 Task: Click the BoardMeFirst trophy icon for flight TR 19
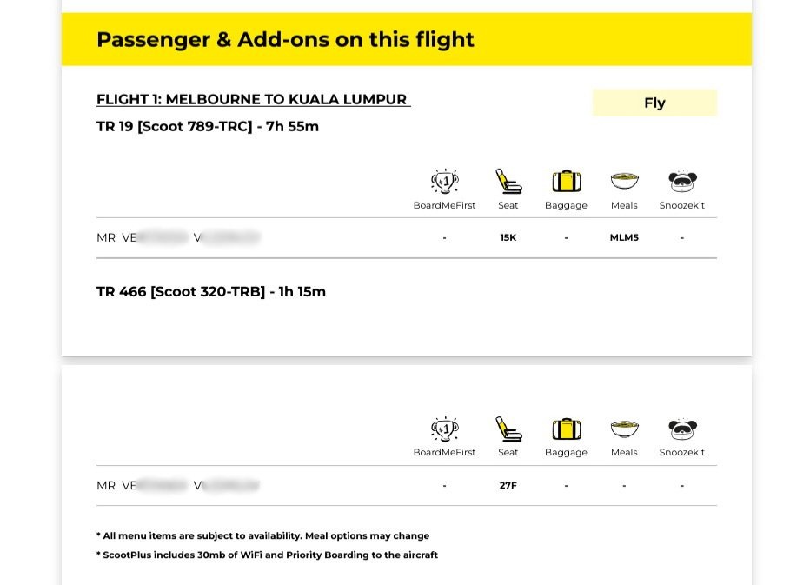444,182
